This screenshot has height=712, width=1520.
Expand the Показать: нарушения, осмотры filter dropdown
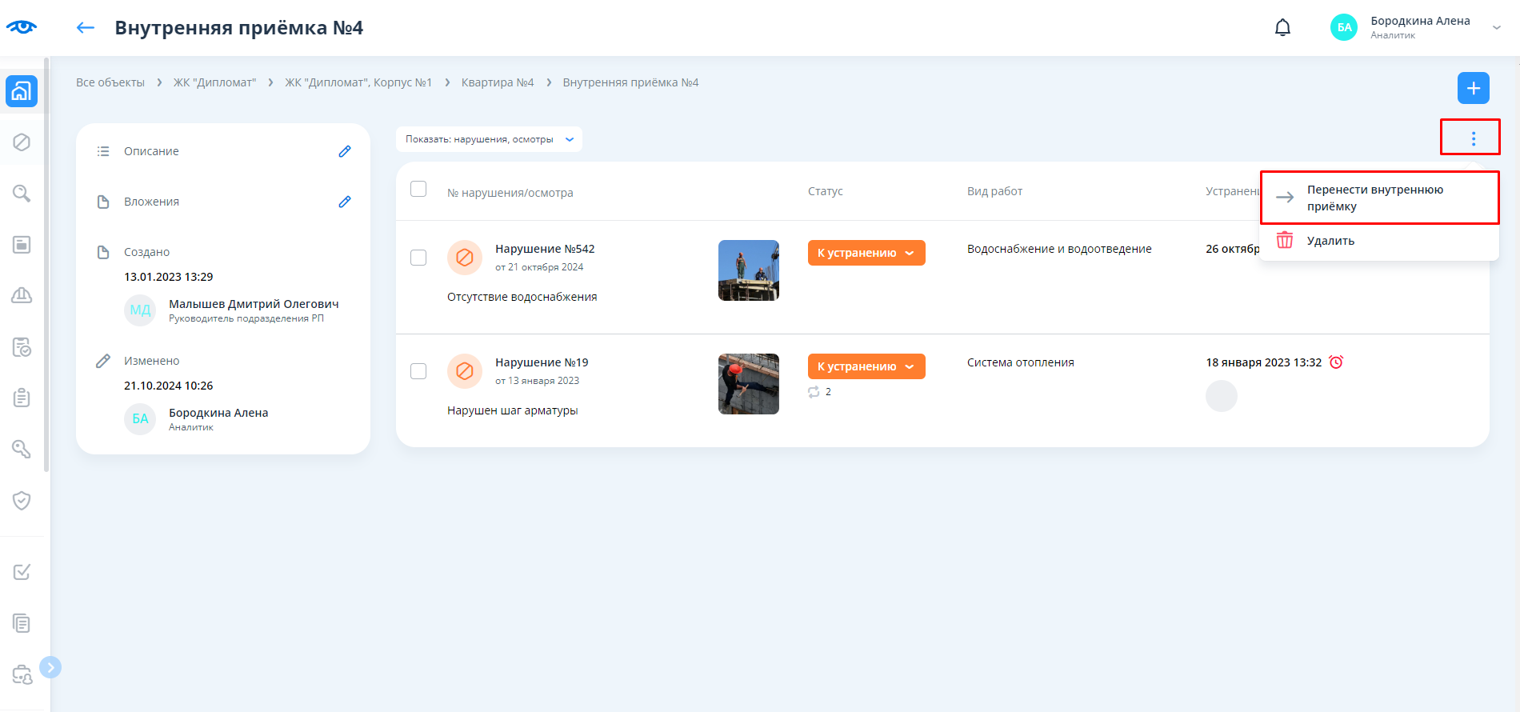click(x=489, y=139)
